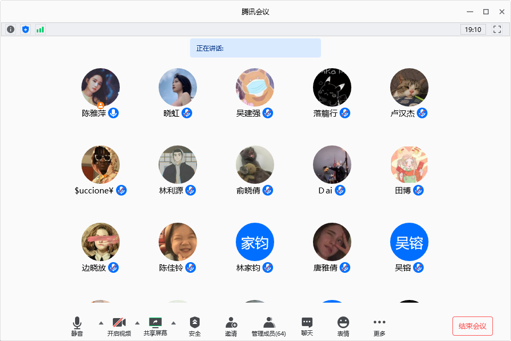
Task: Select 卢汉杰's cat avatar
Action: [x=409, y=87]
